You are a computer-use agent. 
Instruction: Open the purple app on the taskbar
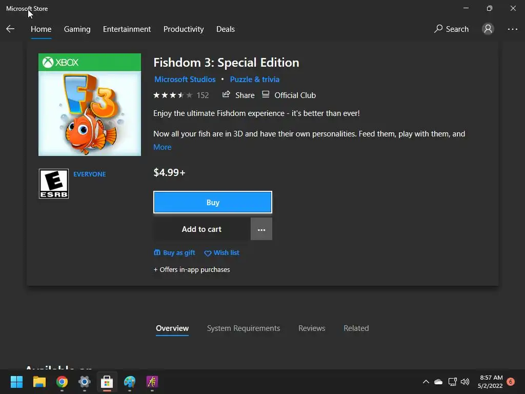coord(152,382)
